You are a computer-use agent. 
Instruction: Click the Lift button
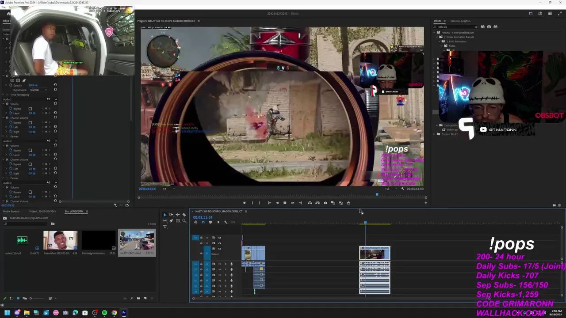point(310,203)
